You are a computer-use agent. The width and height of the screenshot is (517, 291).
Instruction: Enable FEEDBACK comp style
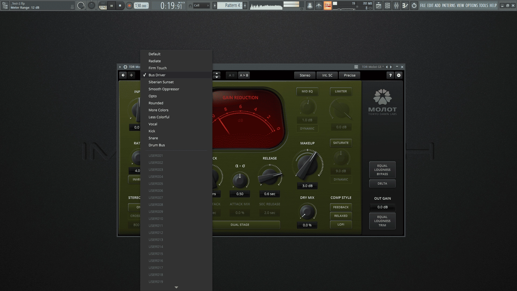click(341, 207)
